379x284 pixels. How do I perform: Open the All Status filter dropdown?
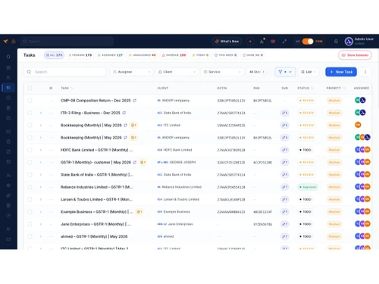coord(256,72)
